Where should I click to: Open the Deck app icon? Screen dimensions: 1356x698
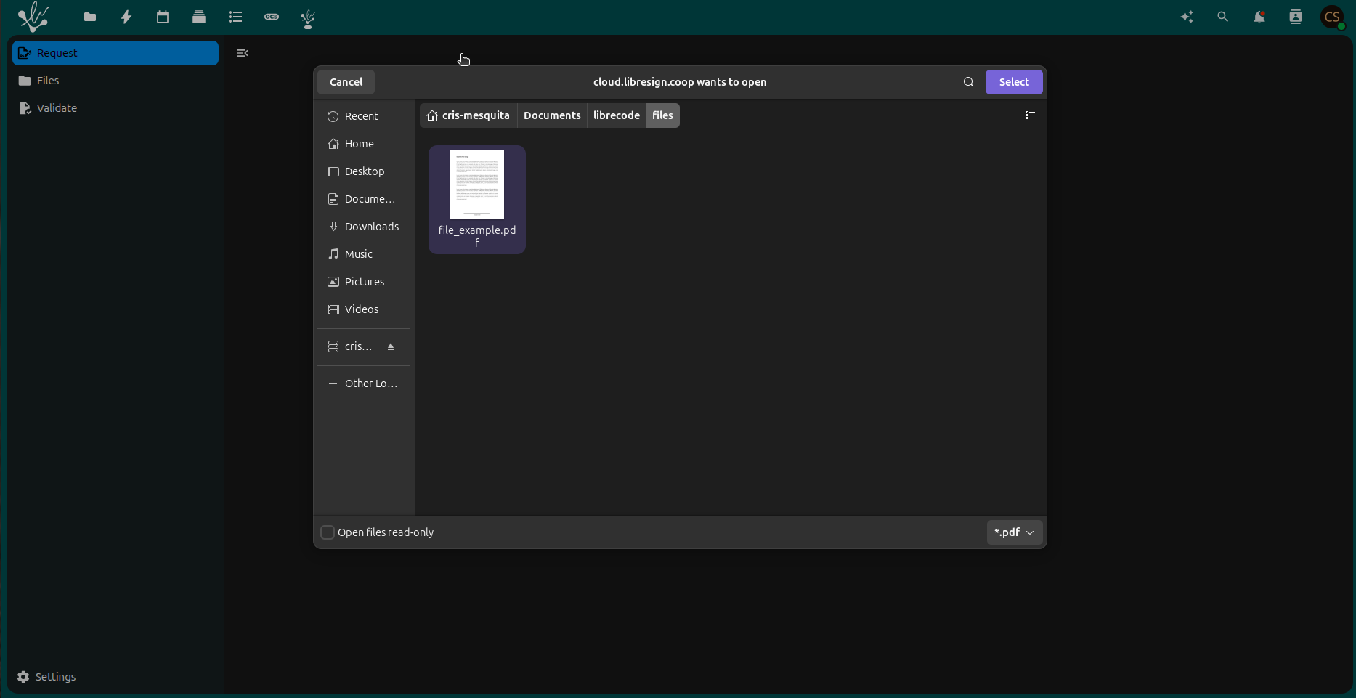199,17
